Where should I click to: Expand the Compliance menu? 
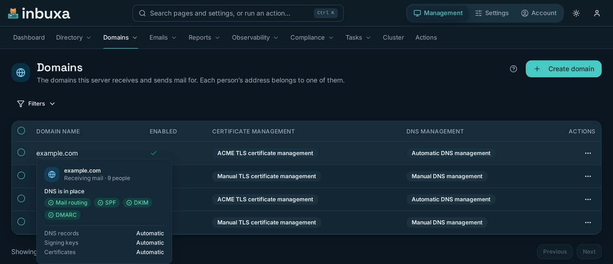click(312, 38)
